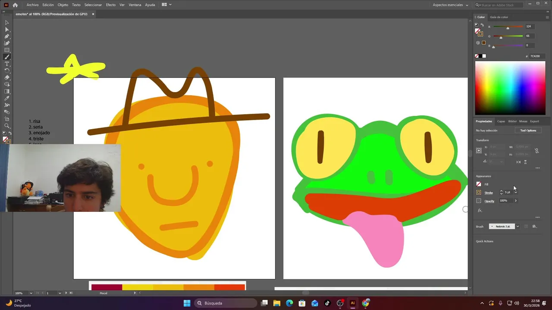Close the emotes document tab
Viewport: 552px width, 310px height.
click(93, 14)
